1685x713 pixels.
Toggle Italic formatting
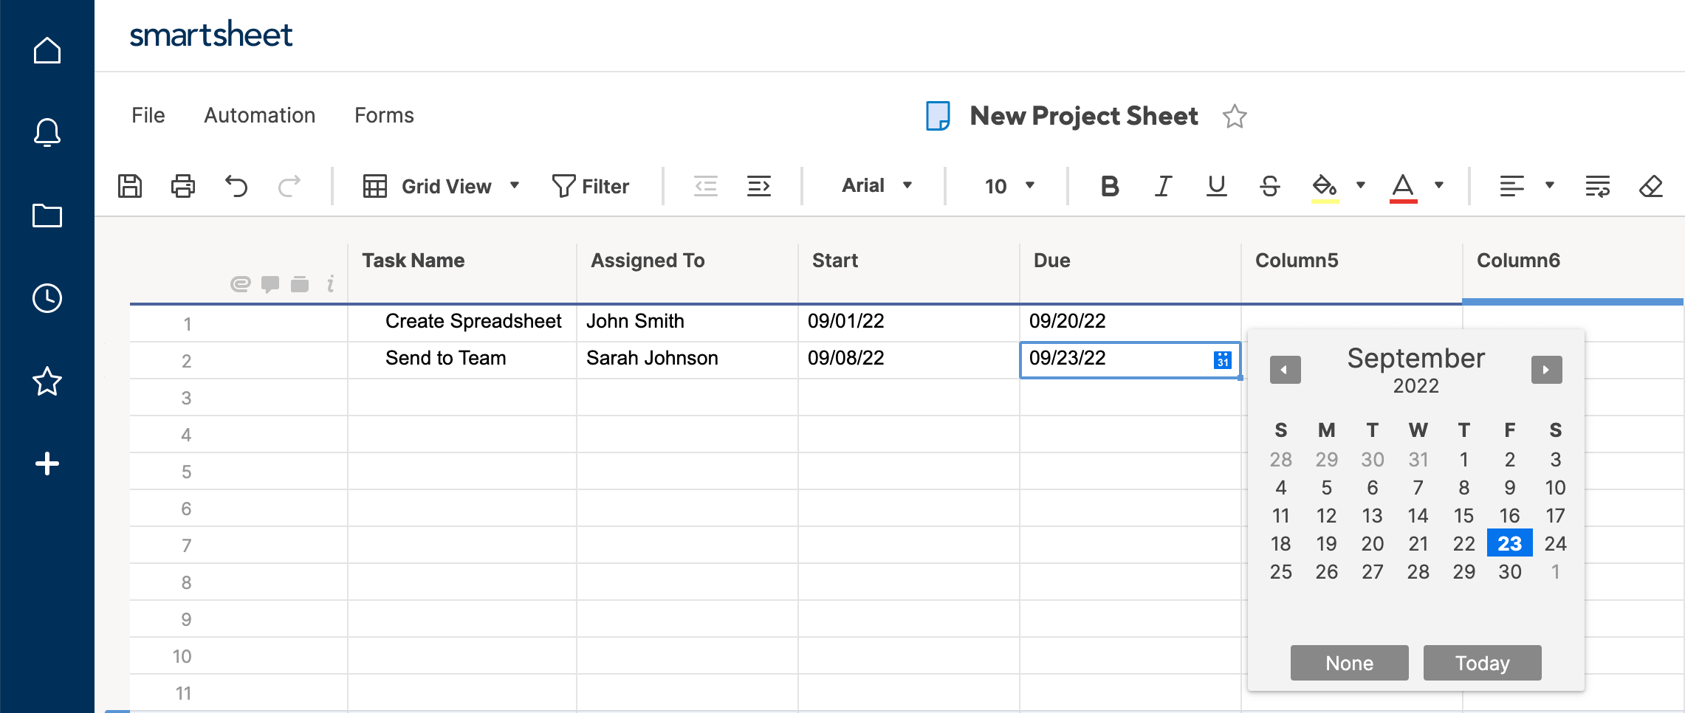pyautogui.click(x=1163, y=186)
